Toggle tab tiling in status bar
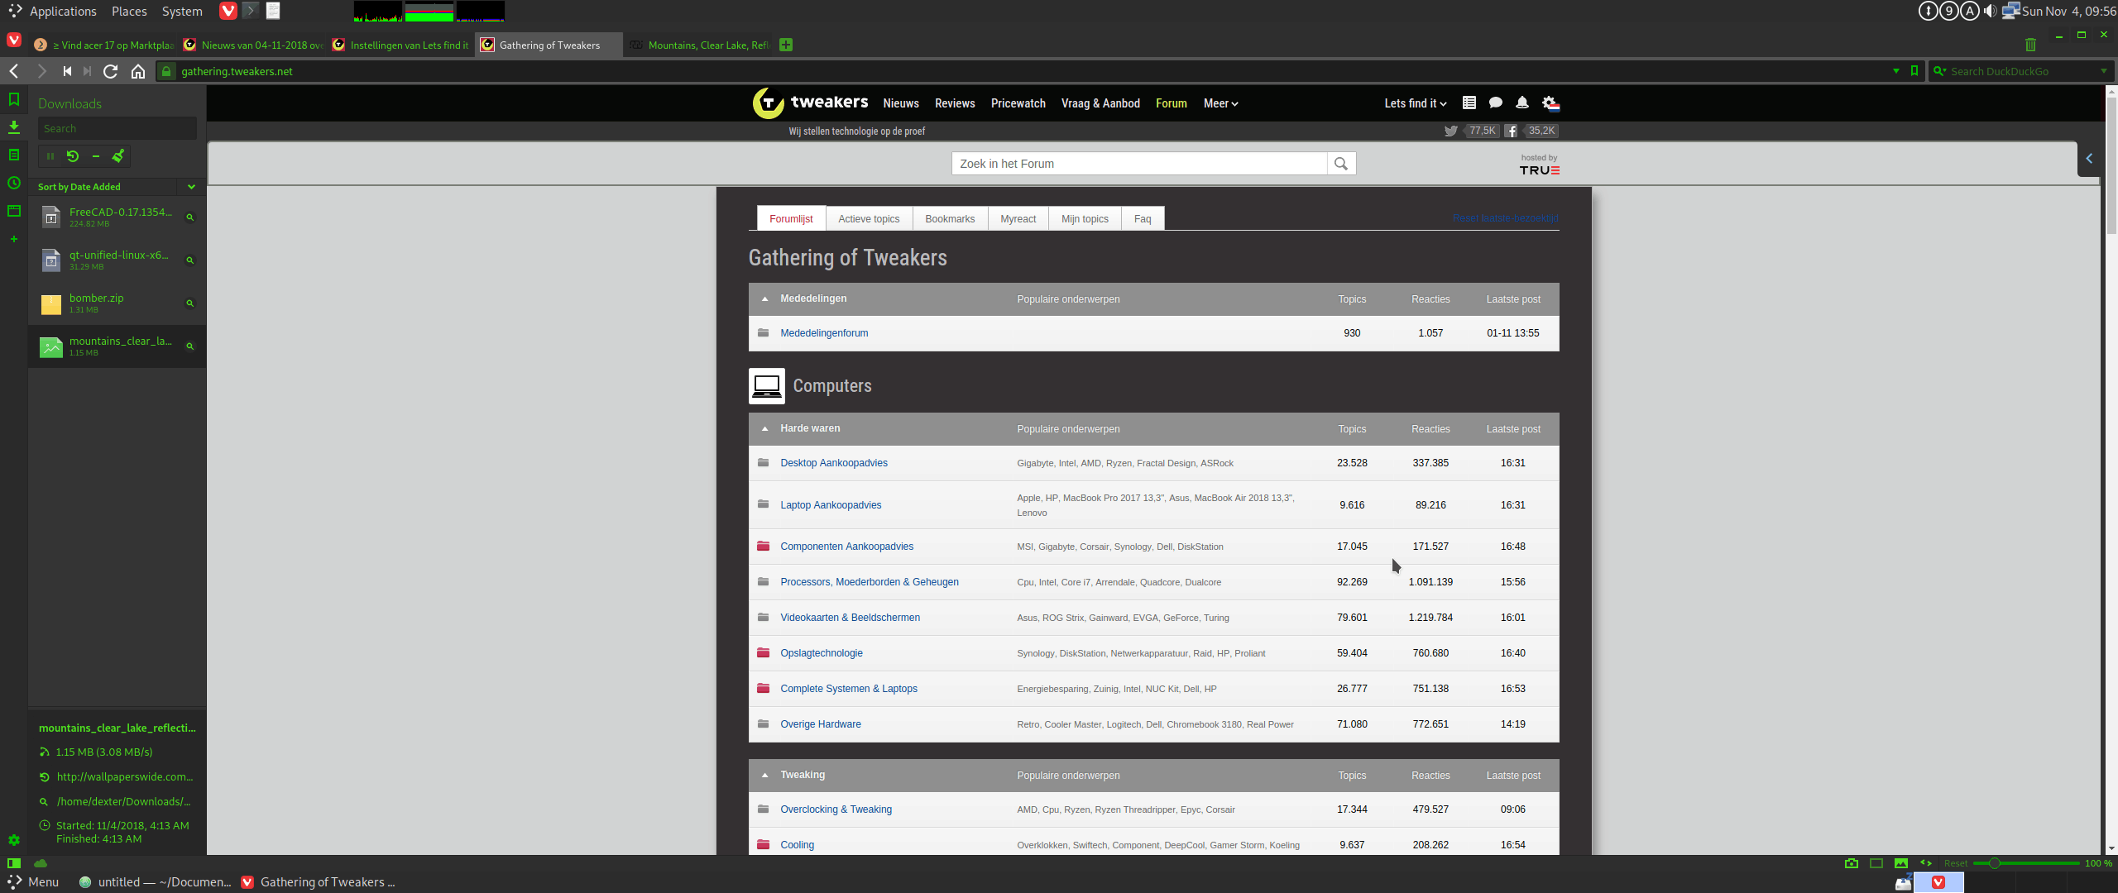Image resolution: width=2118 pixels, height=893 pixels. coord(1876,863)
